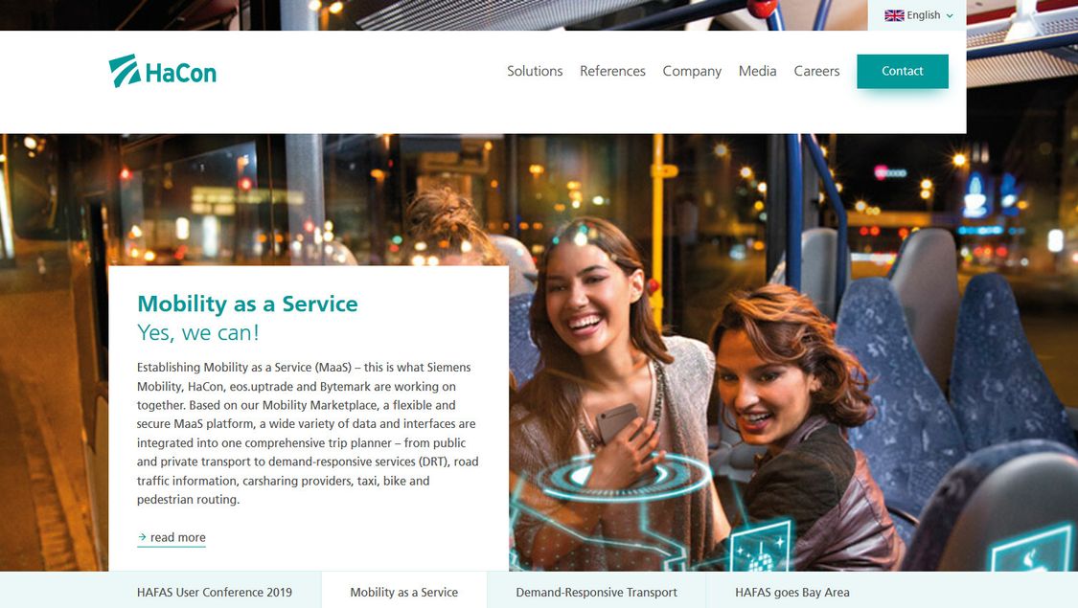This screenshot has width=1078, height=608.
Task: Open the References menu
Action: (612, 71)
